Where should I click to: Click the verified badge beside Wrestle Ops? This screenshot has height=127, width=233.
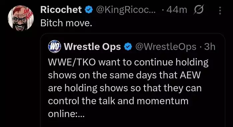click(x=128, y=47)
